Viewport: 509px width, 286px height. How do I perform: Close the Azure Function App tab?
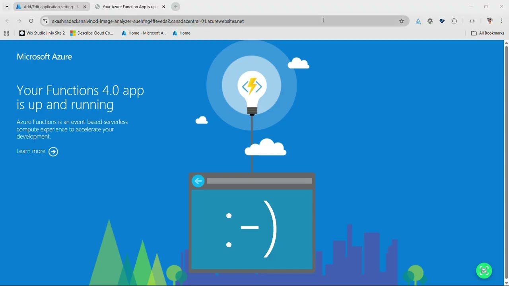point(163,7)
